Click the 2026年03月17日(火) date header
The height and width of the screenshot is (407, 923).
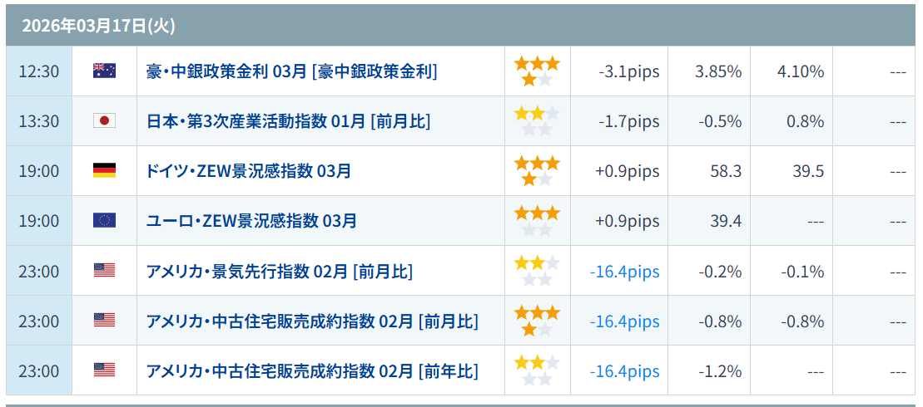click(98, 26)
